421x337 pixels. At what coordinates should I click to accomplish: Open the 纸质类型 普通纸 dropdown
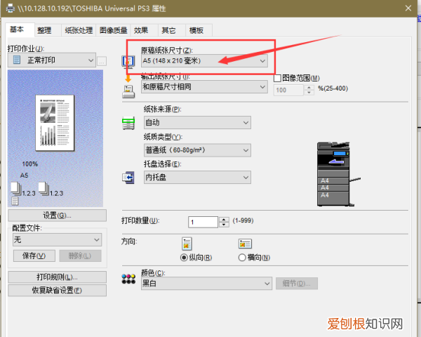tap(197, 150)
